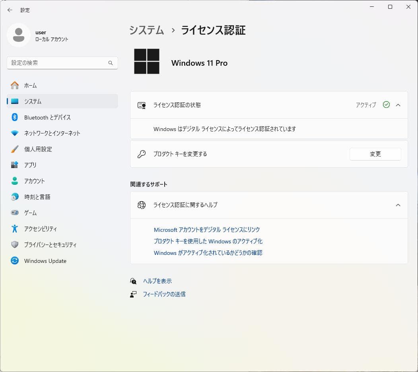The width and height of the screenshot is (418, 372).
Task: Open Windows Update from the sidebar
Action: pyautogui.click(x=45, y=260)
